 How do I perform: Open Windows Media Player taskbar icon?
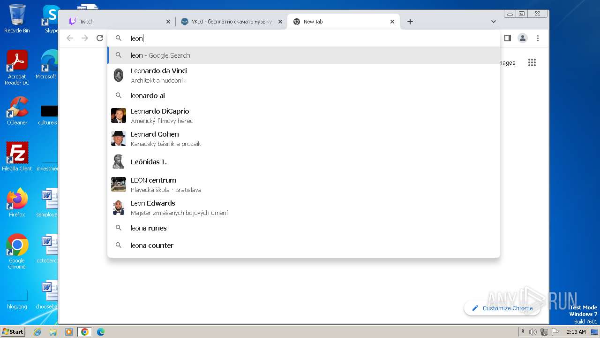tap(68, 332)
